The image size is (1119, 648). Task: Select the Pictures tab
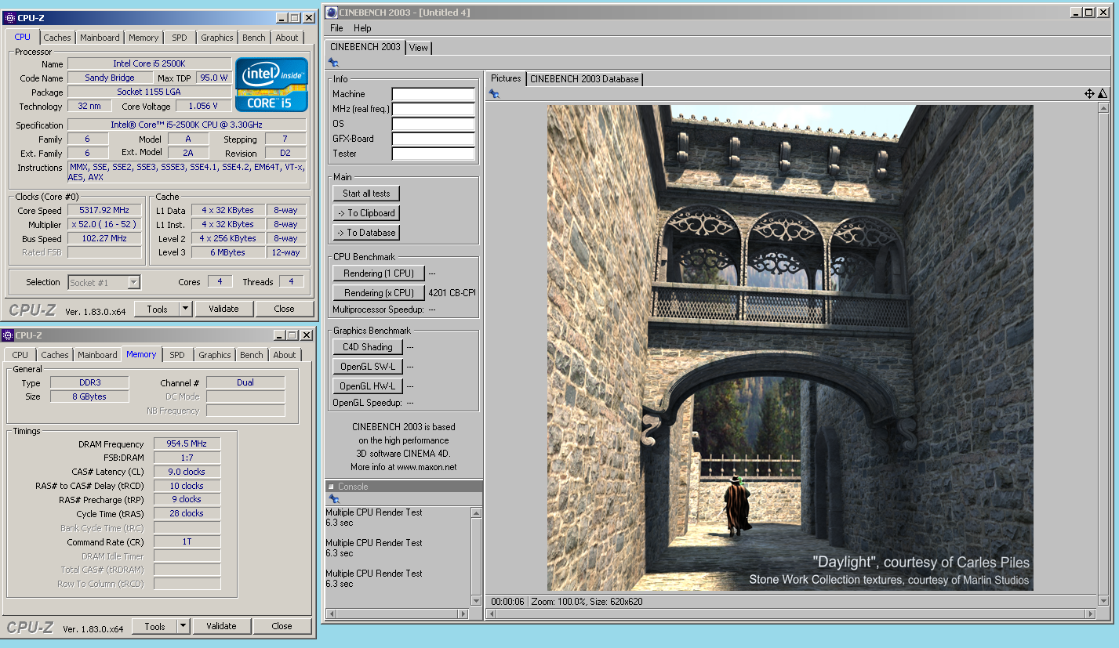506,78
